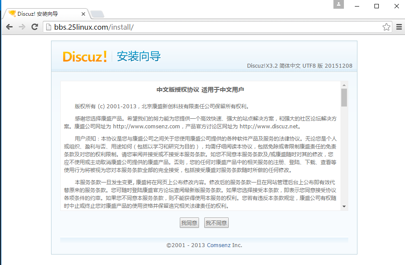Viewport: 405px width, 265px height.
Task: Open the Comsenz link in the footer
Action: click(219, 245)
